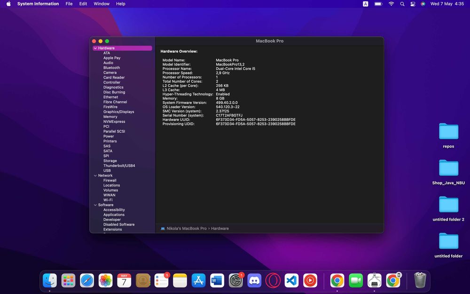
Task: Open the Contacts app in dock
Action: (143, 281)
